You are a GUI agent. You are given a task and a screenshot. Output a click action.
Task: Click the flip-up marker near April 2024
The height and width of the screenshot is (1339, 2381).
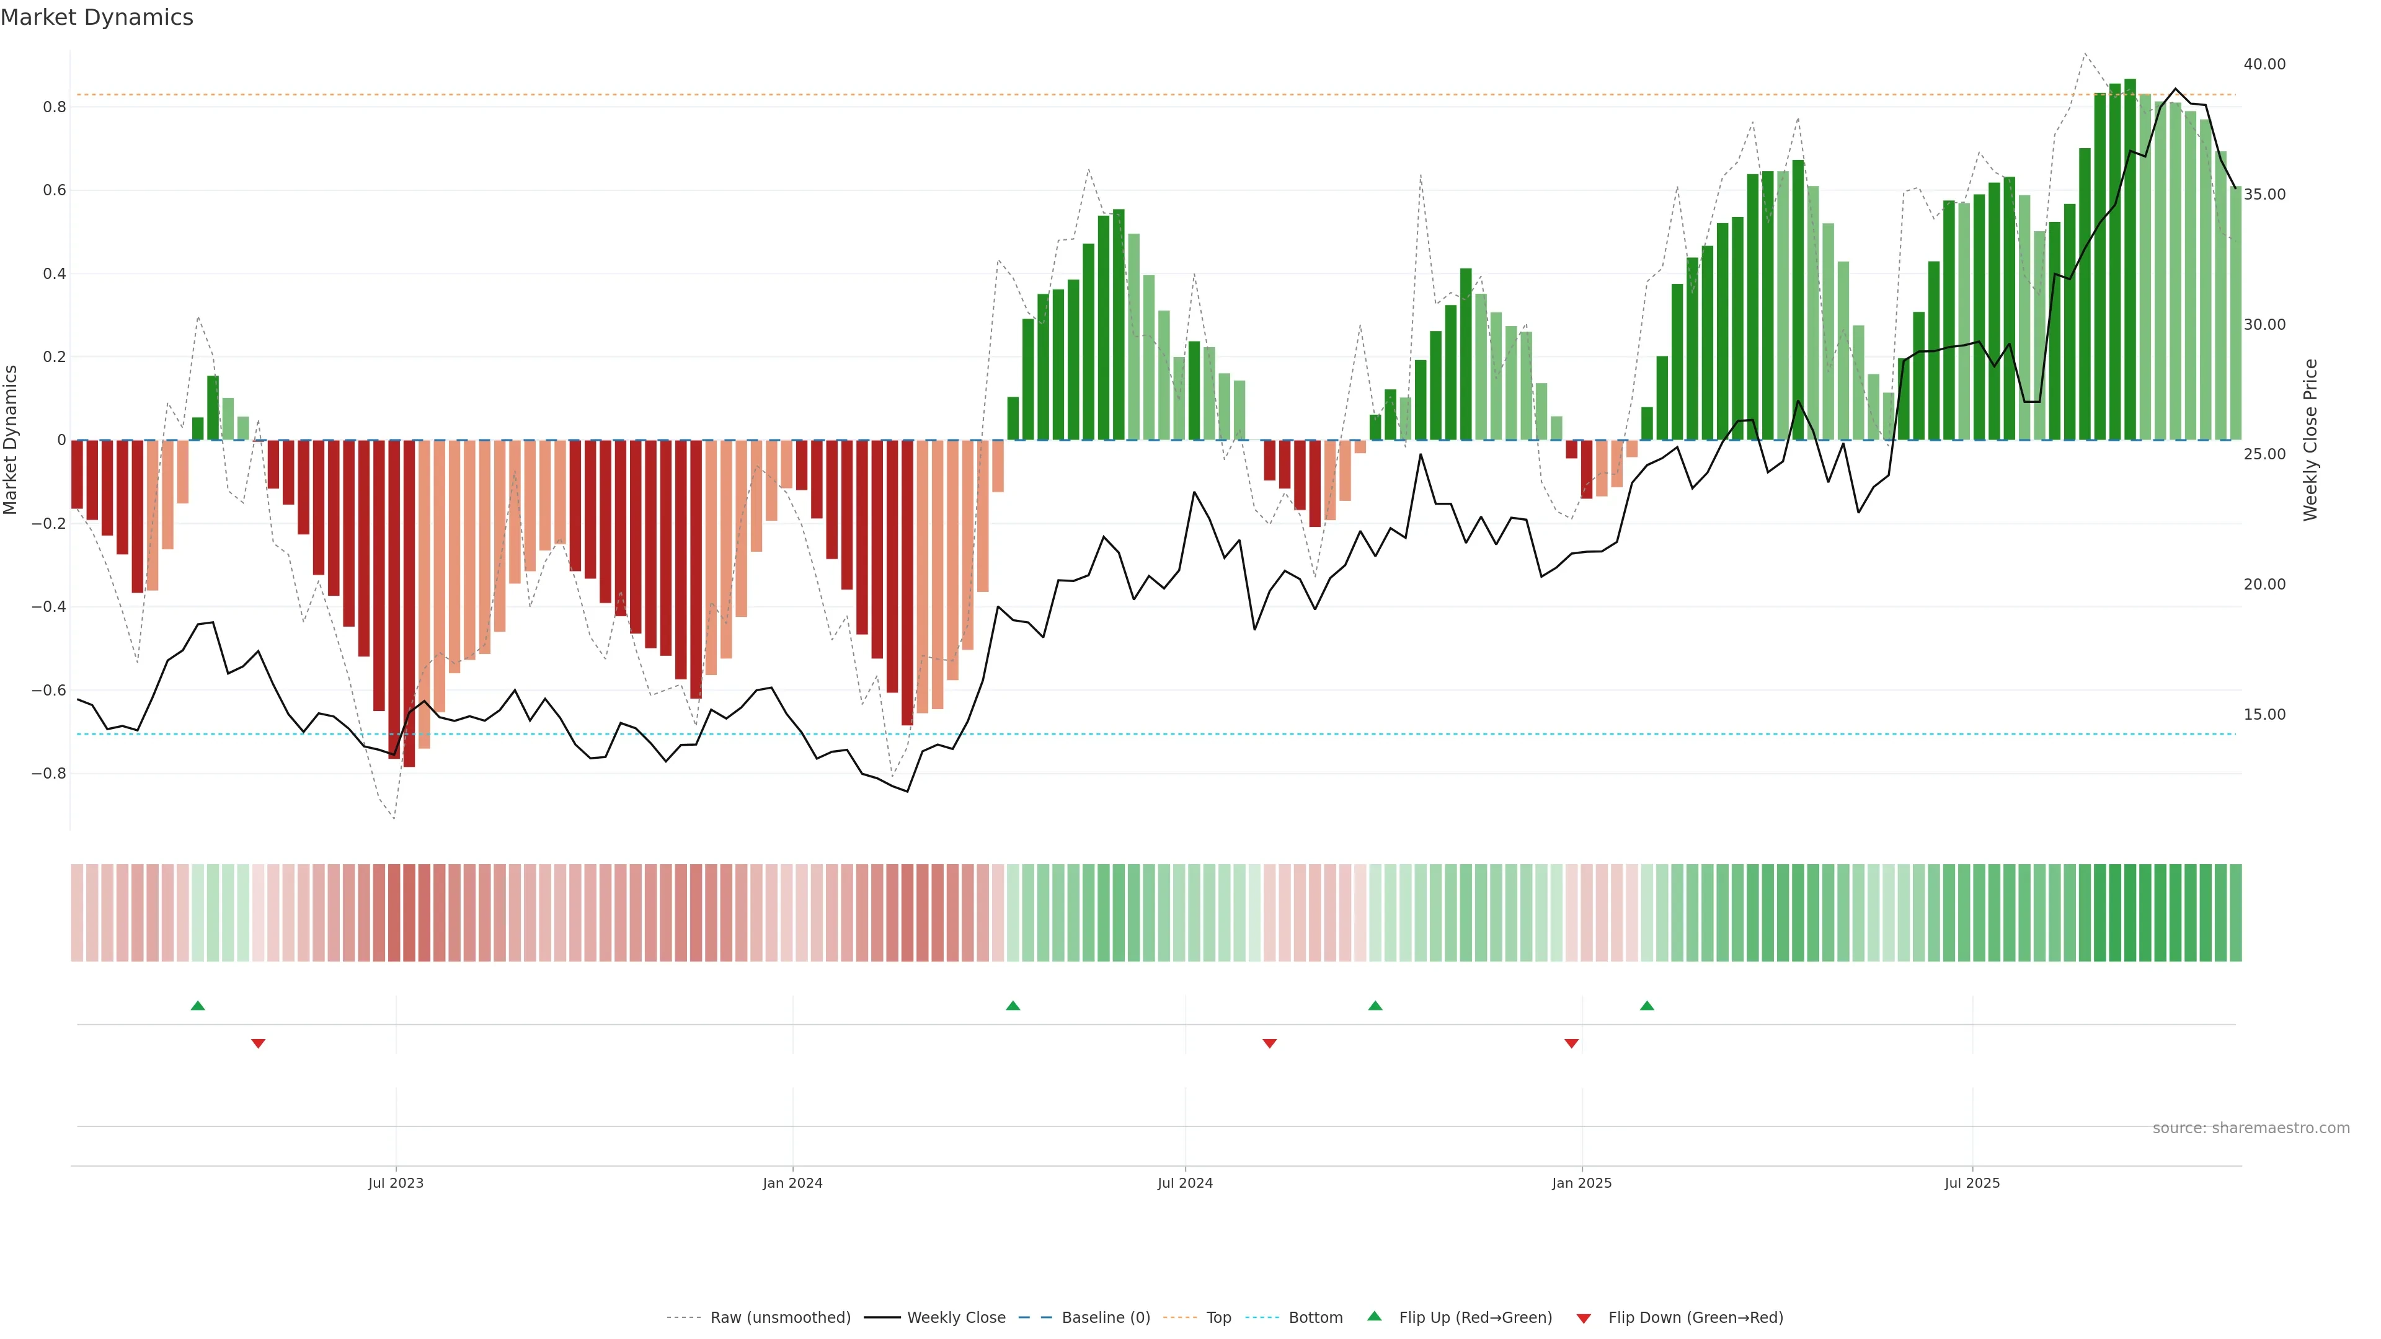pyautogui.click(x=1013, y=1005)
